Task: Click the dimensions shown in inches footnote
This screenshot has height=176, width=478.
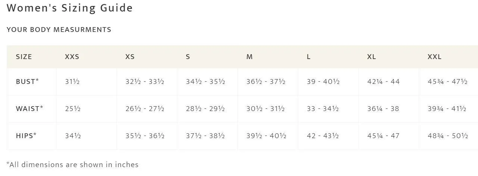Action: (x=72, y=164)
